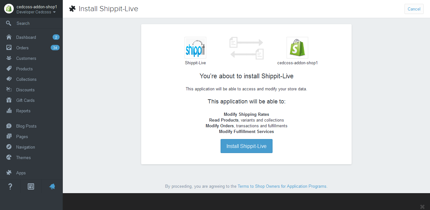Navigate to Blog Posts
The height and width of the screenshot is (210, 430).
pos(26,126)
